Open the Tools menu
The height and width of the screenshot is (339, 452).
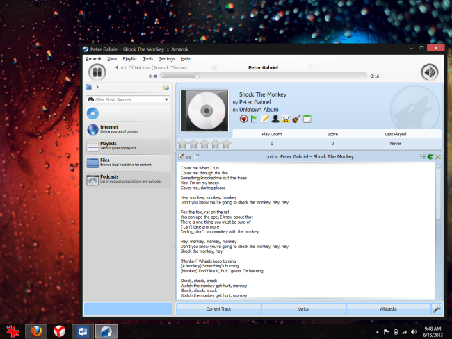point(148,59)
